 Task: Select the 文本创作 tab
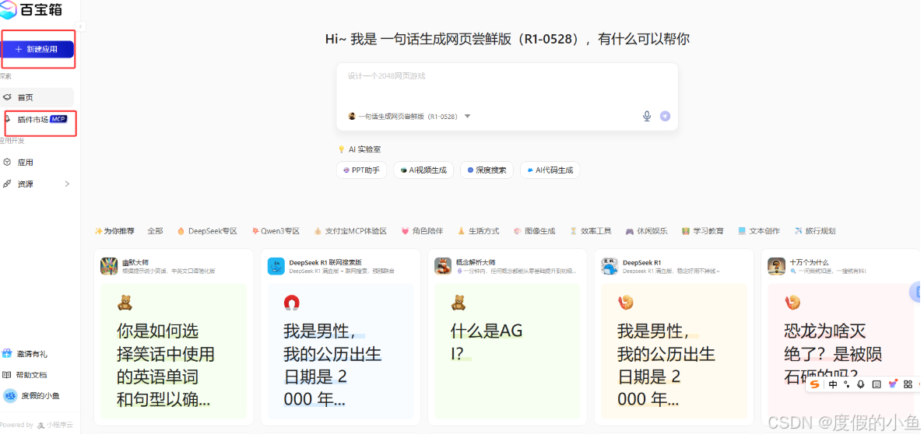coord(759,231)
